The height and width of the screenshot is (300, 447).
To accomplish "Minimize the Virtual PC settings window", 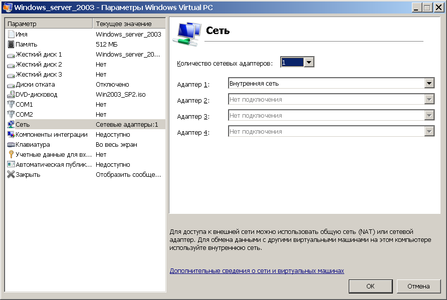I will coord(416,8).
